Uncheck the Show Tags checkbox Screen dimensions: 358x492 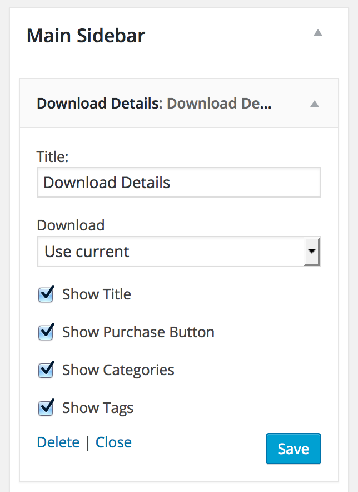[x=46, y=408]
